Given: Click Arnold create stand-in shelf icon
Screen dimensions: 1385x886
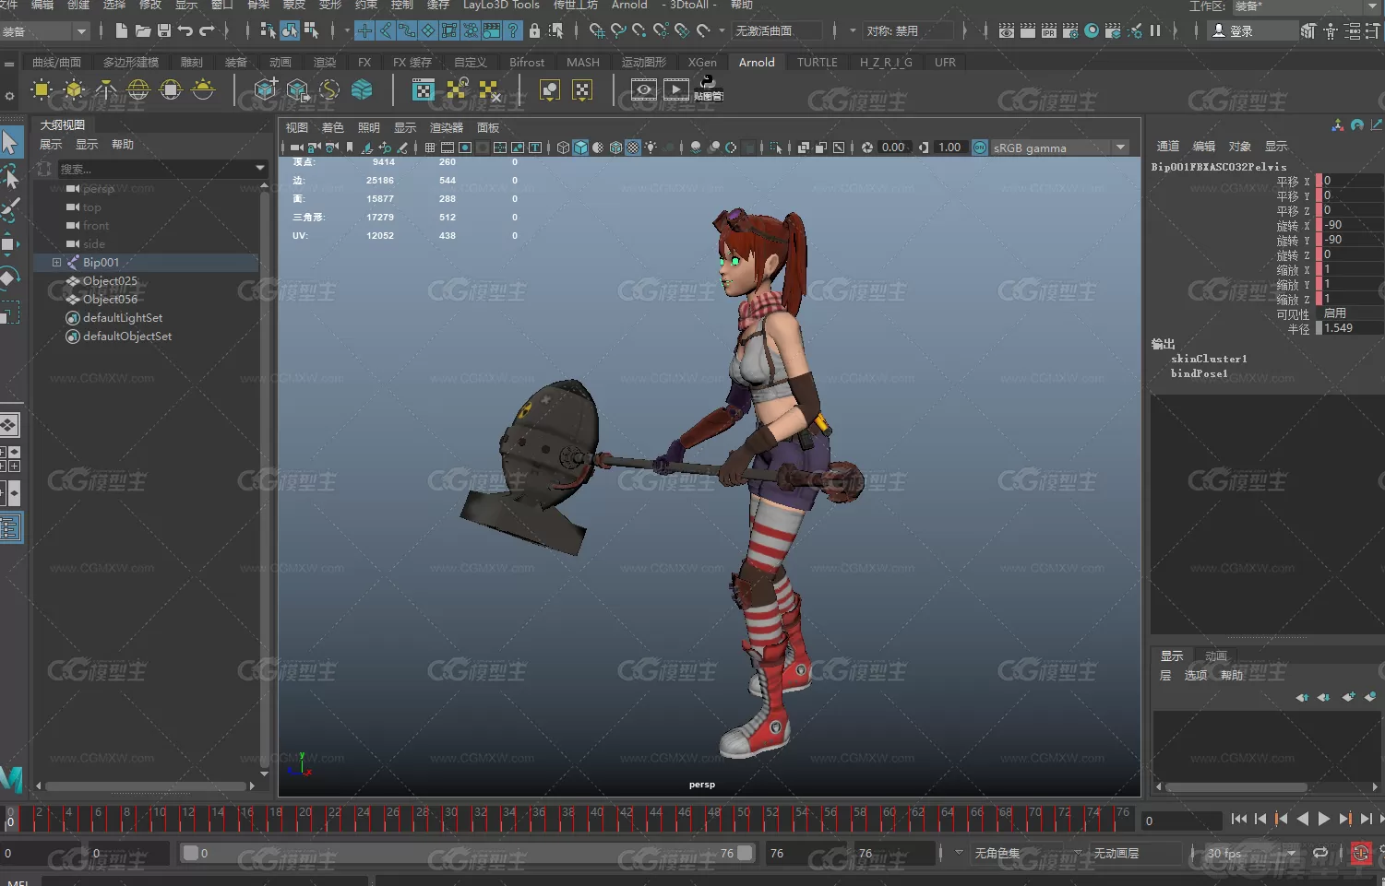Looking at the screenshot, I should [x=266, y=89].
